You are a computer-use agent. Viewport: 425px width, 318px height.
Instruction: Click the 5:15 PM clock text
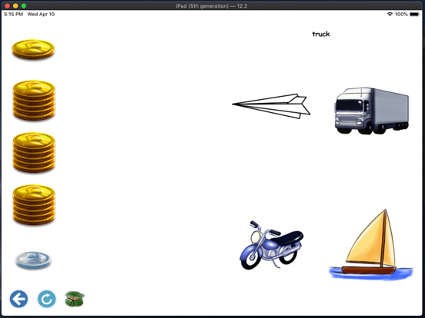[x=14, y=14]
